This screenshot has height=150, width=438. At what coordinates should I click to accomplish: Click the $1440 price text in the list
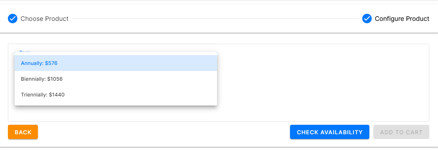tap(57, 95)
